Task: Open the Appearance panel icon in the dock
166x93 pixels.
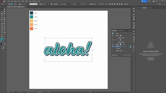Action: [x=134, y=31]
